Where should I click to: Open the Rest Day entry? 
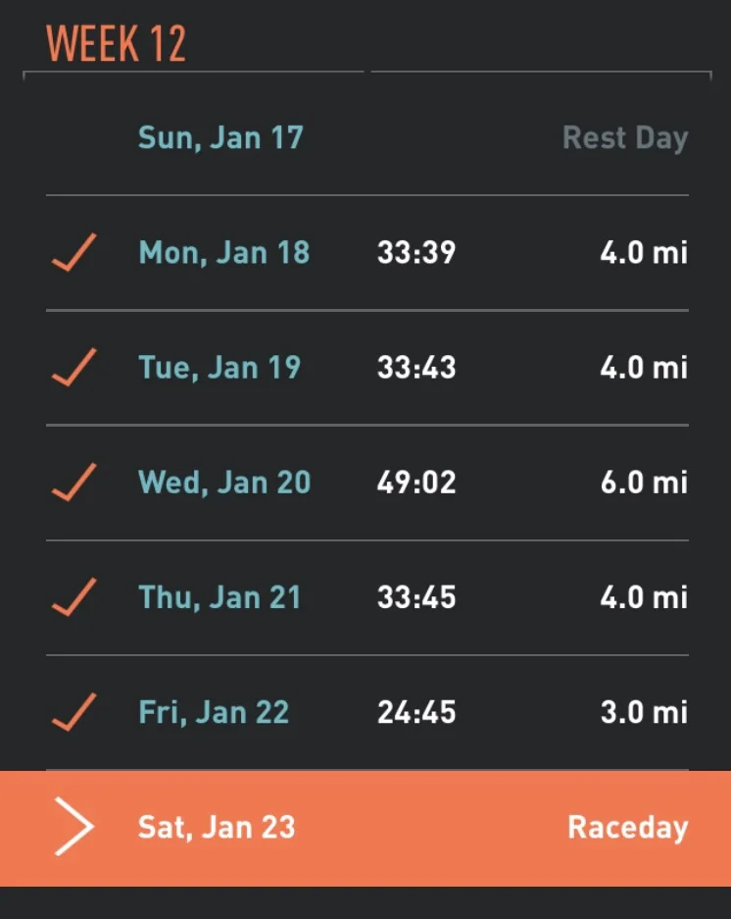(x=625, y=139)
